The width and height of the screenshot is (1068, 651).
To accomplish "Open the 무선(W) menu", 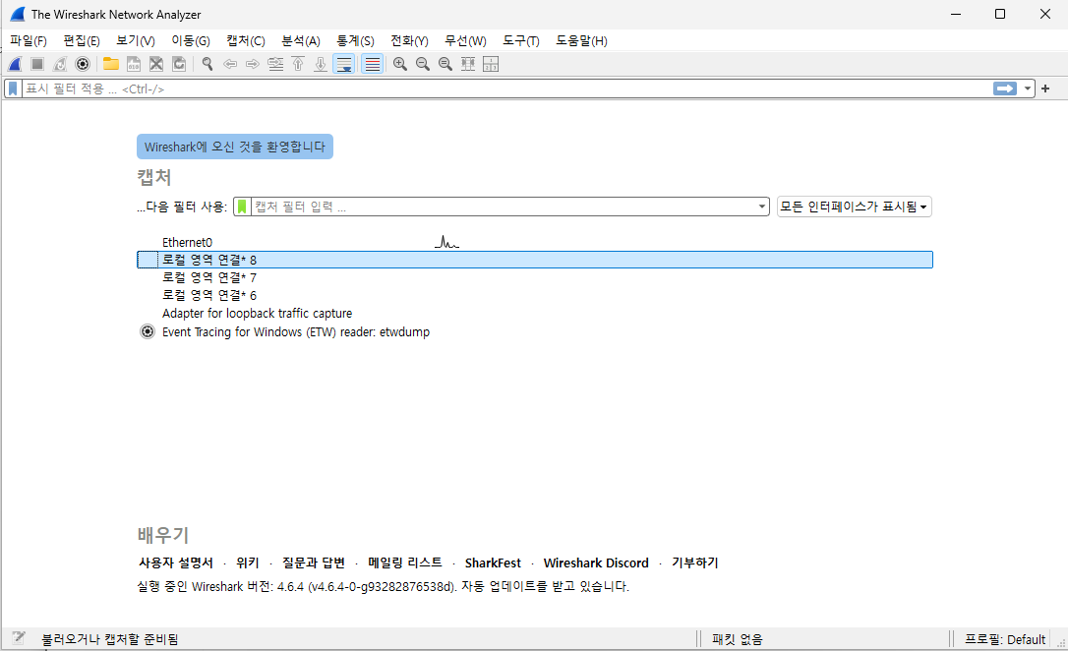I will click(x=465, y=41).
